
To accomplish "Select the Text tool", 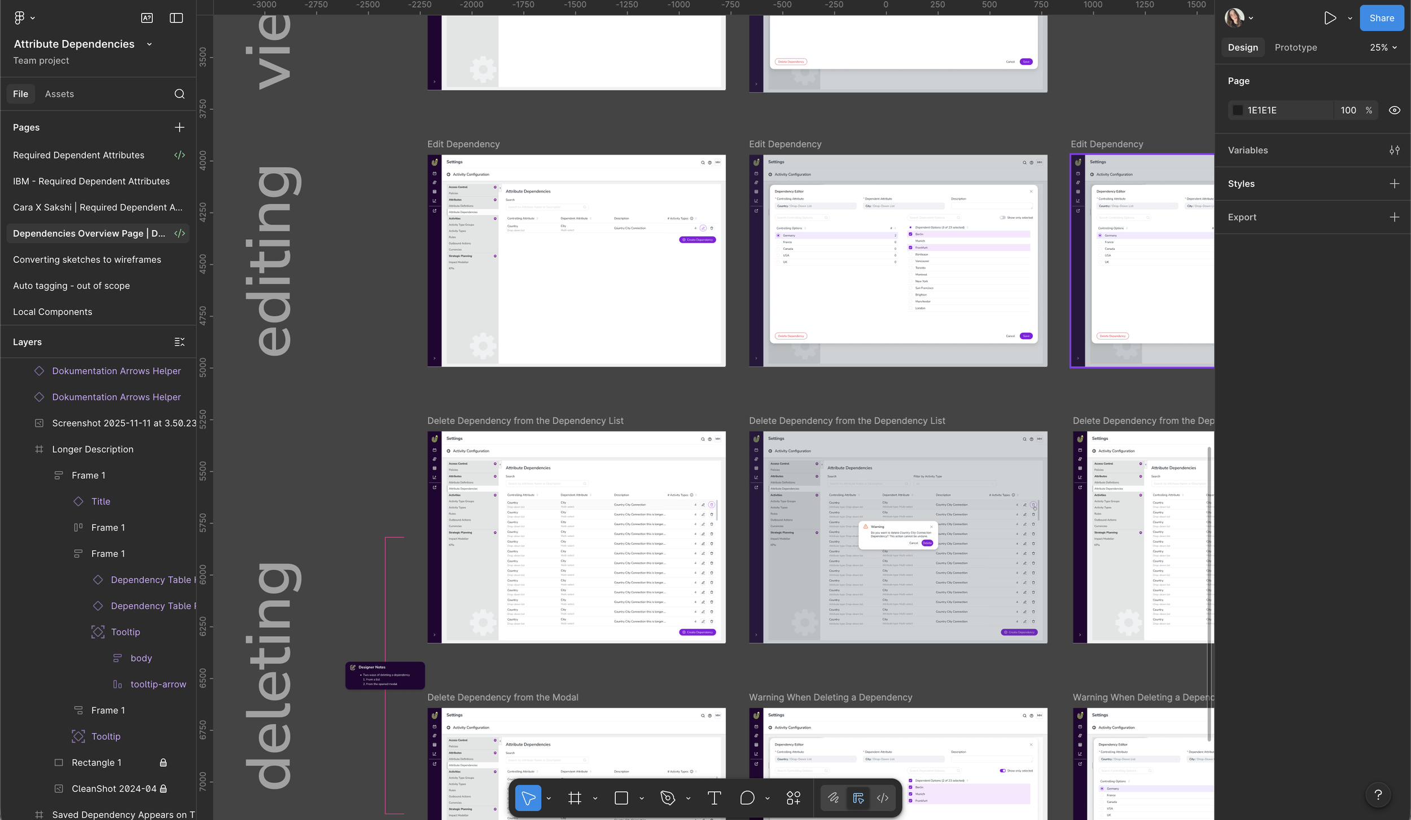I will click(714, 797).
